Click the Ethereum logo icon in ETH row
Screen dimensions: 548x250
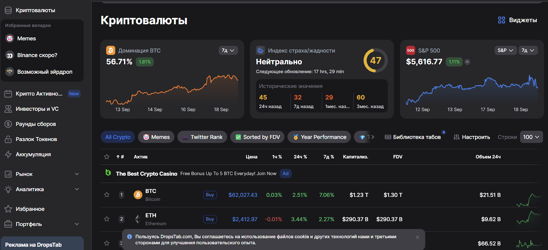tap(138, 219)
